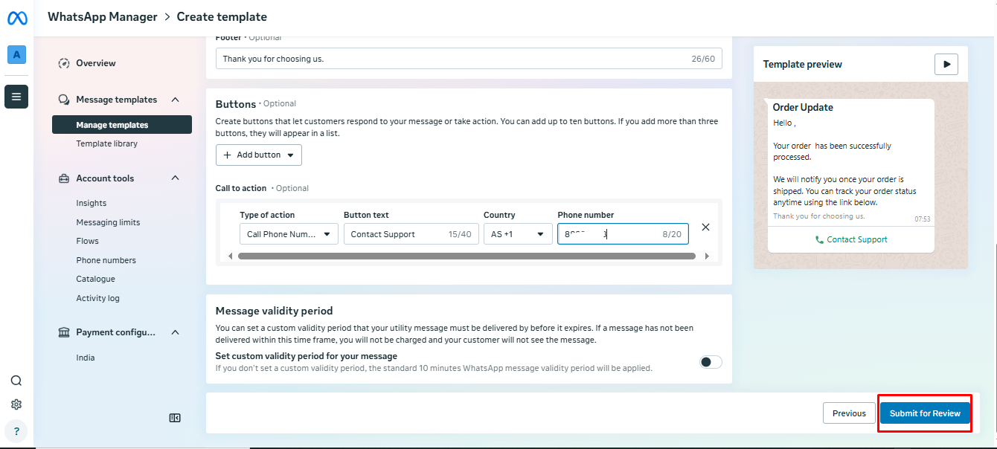The height and width of the screenshot is (449, 997).
Task: Open the Type of action dropdown
Action: [x=289, y=234]
